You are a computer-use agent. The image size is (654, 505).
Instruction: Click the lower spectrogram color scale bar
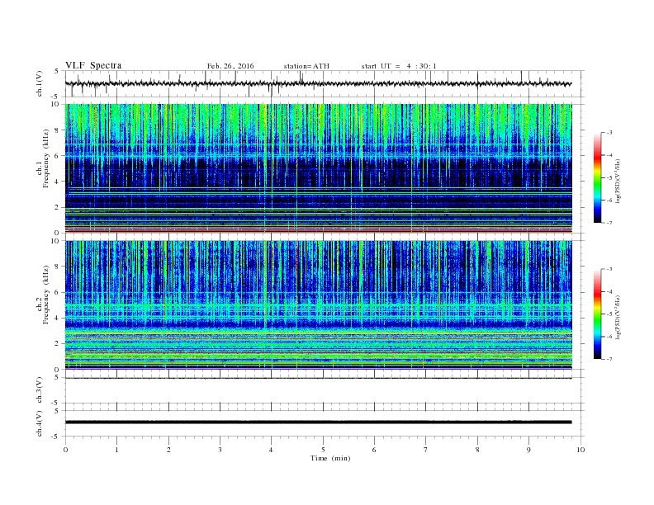pyautogui.click(x=598, y=314)
